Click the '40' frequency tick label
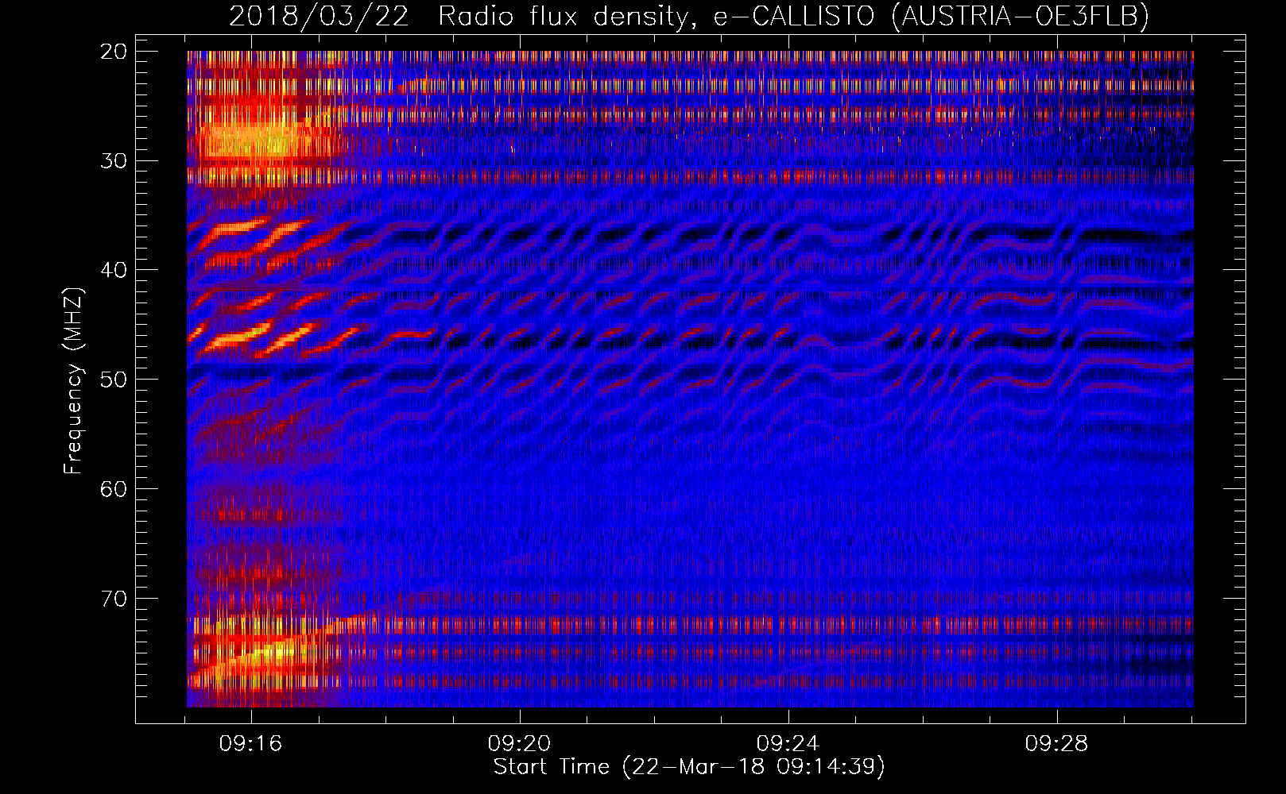The image size is (1286, 794). [114, 270]
